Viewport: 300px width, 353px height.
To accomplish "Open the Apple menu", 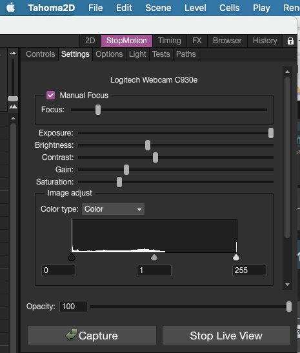I will point(10,8).
